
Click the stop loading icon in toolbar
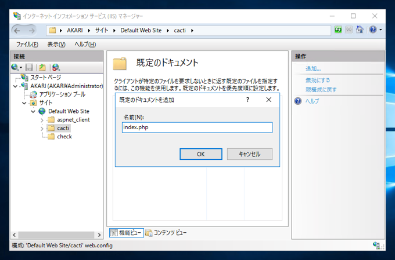click(x=349, y=30)
